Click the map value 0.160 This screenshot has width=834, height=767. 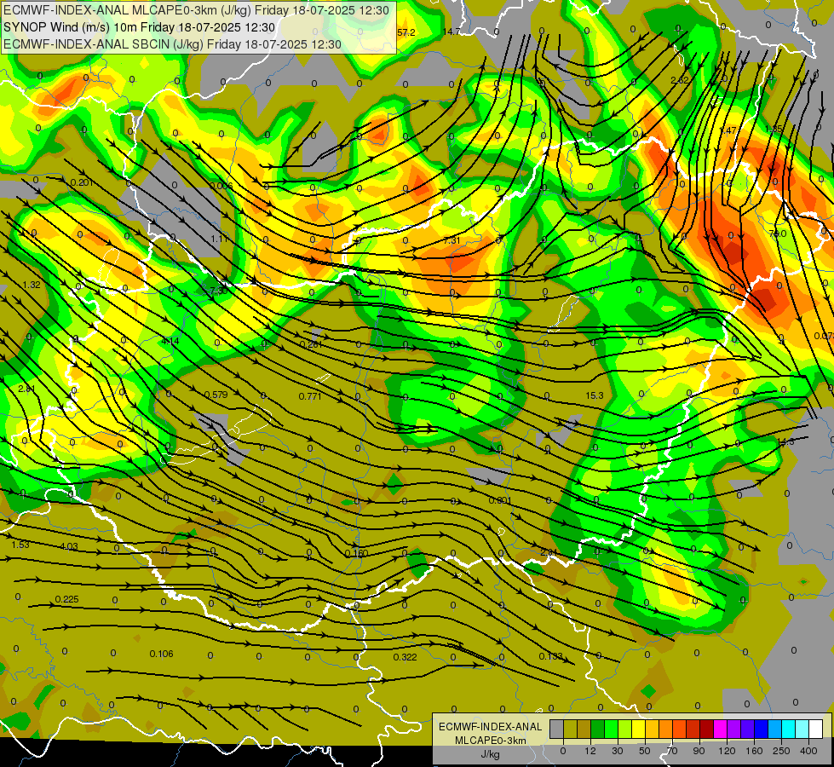click(356, 553)
